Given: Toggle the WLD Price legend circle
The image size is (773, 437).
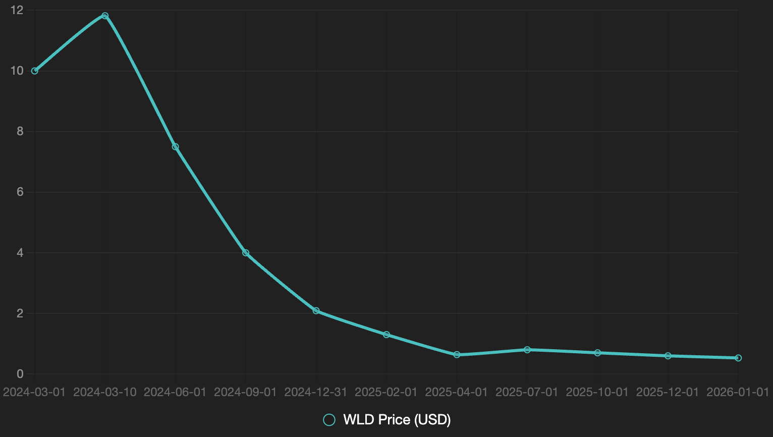Looking at the screenshot, I should 329,420.
